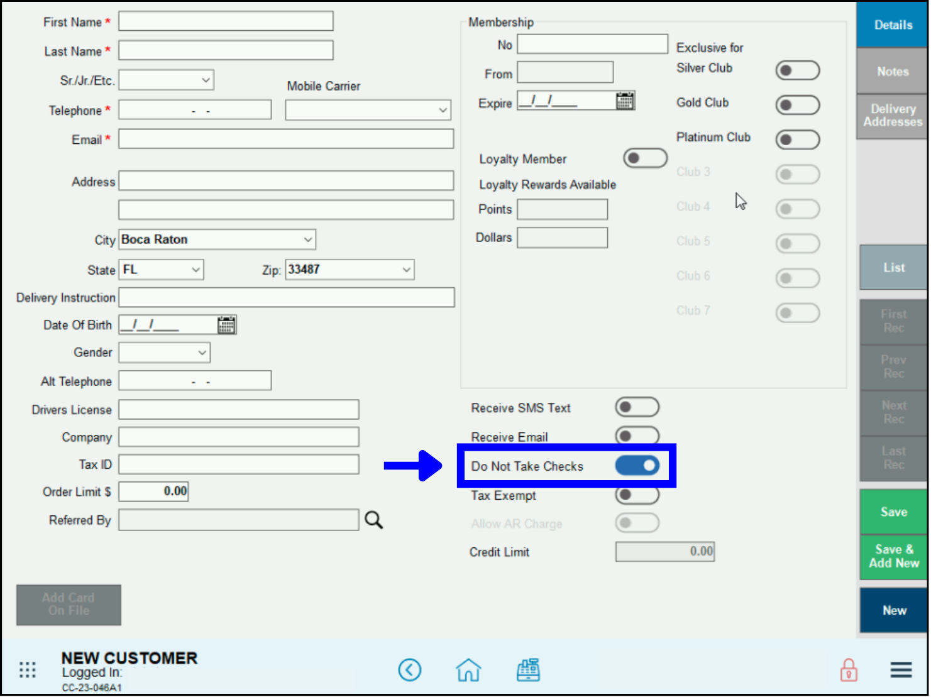This screenshot has height=697, width=931.
Task: Open the Expire date calendar picker
Action: coord(625,101)
